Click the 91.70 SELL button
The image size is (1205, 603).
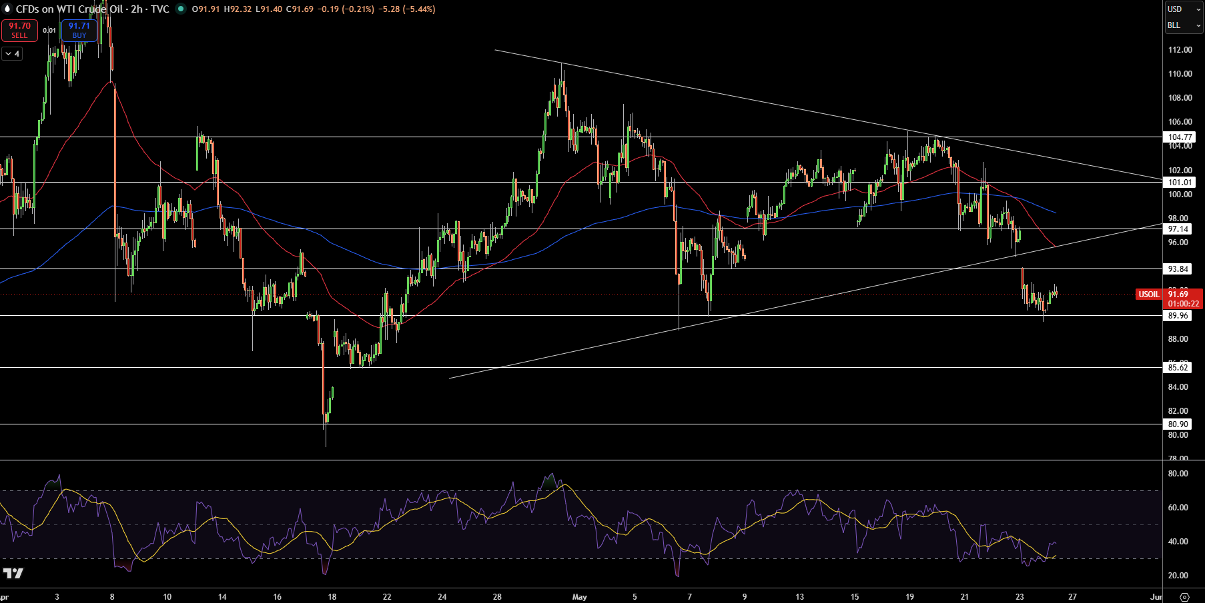[19, 30]
